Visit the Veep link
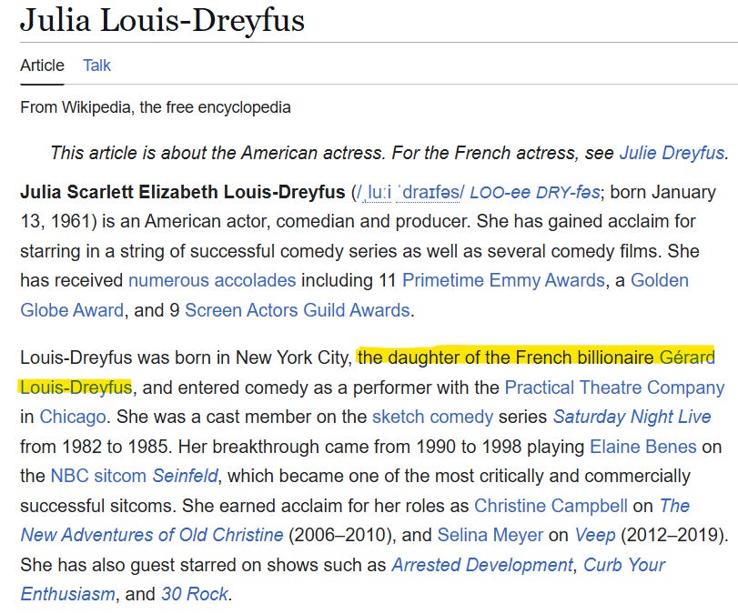The image size is (738, 614). [595, 535]
